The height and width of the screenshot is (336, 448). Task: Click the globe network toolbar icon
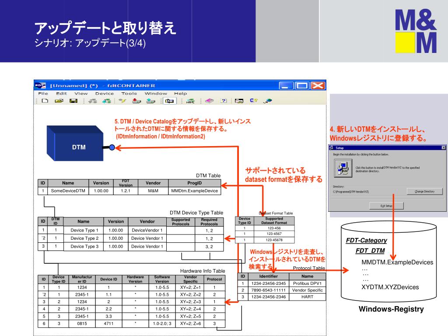coord(268,101)
